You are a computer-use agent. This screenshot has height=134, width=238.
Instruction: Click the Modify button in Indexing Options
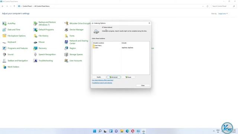pyautogui.click(x=99, y=77)
